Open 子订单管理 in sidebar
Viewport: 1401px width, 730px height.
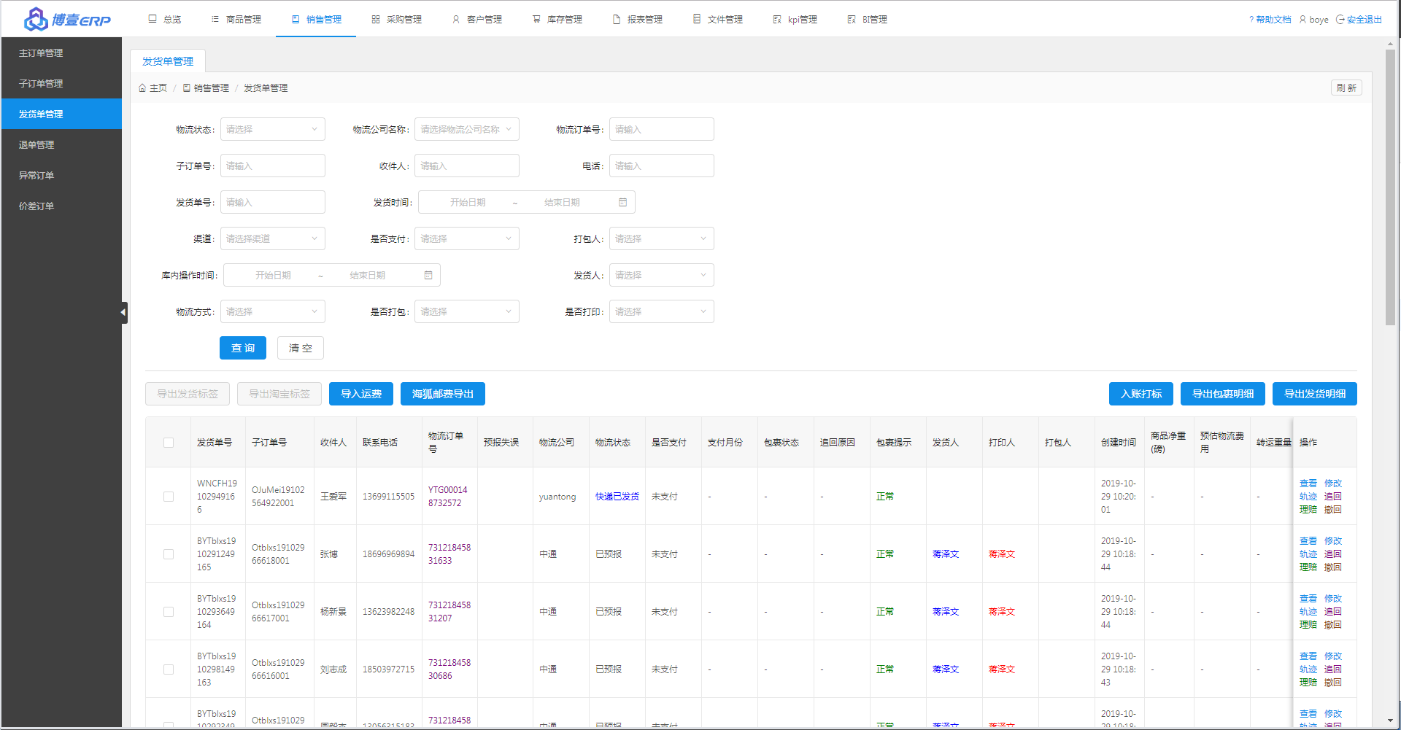[61, 84]
